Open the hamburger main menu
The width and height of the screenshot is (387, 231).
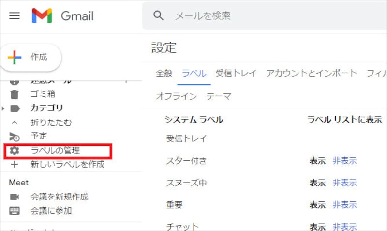[15, 16]
